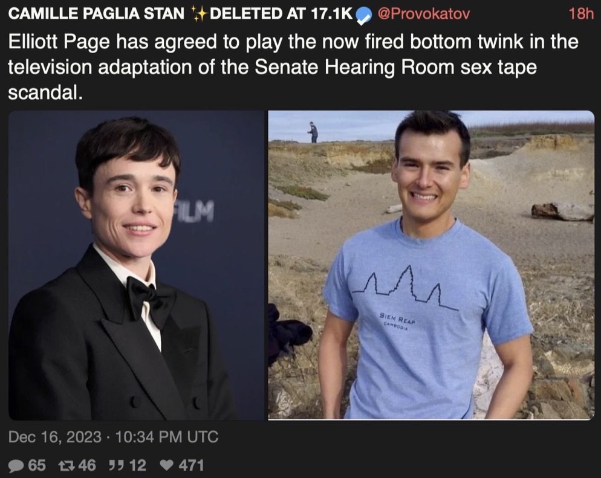Open the @Provokatov profile handle

(x=423, y=14)
